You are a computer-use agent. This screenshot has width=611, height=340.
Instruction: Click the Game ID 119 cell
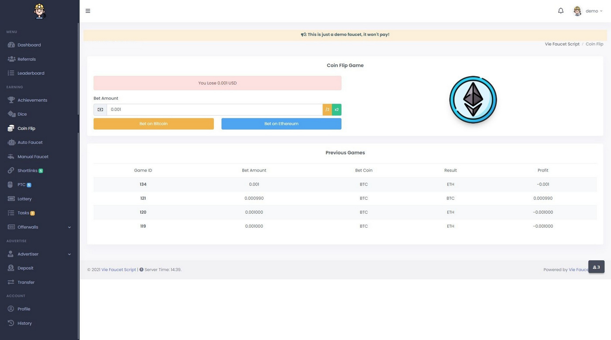(x=143, y=226)
